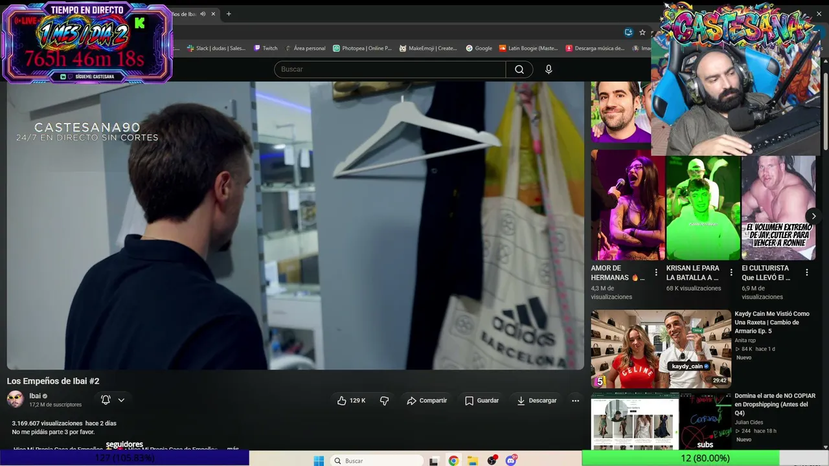Open OBS Studio from the taskbar
The image size is (829, 466).
pos(492,461)
